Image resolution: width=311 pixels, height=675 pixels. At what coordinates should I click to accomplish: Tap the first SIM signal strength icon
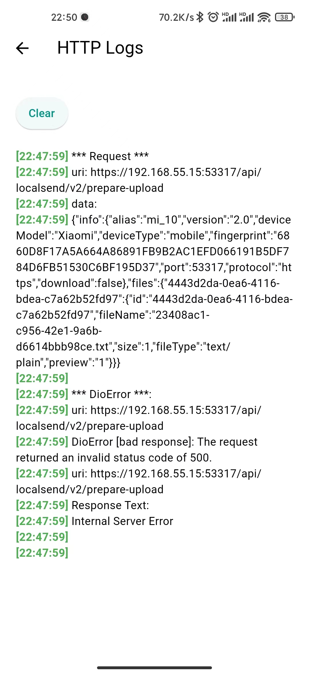tap(229, 17)
